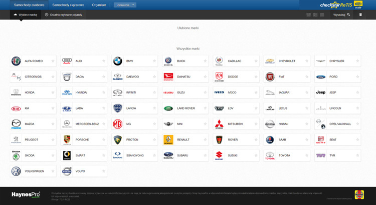Image resolution: width=376 pixels, height=205 pixels.
Task: Open the notepad icon in the toolbar
Action: 360,14
